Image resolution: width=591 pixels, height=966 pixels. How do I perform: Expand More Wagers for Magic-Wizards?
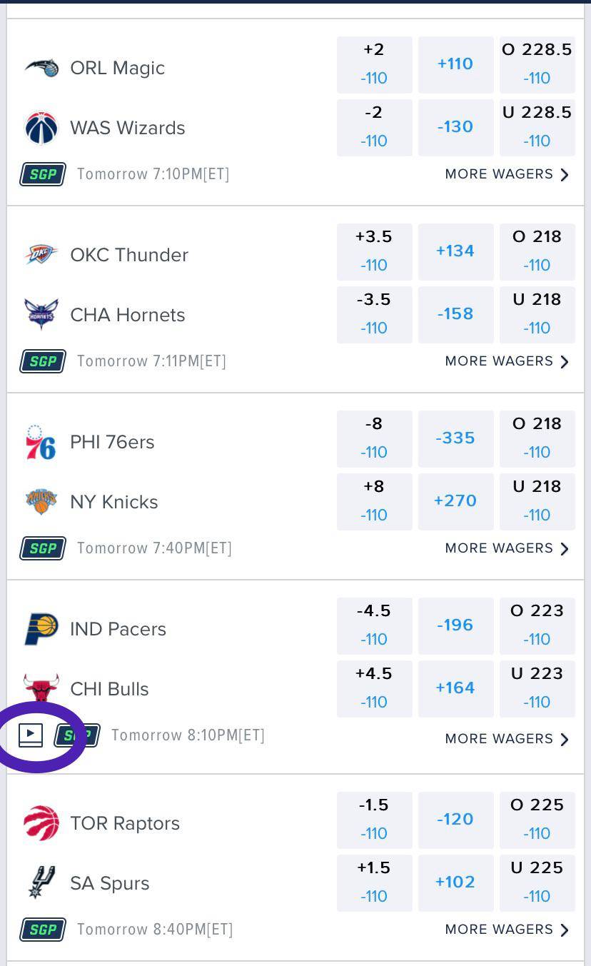(x=507, y=174)
